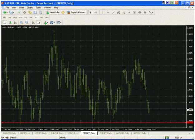Image resolution: width=195 pixels, height=140 pixels.
Task: Set timeframe to M15
Action: point(15,18)
